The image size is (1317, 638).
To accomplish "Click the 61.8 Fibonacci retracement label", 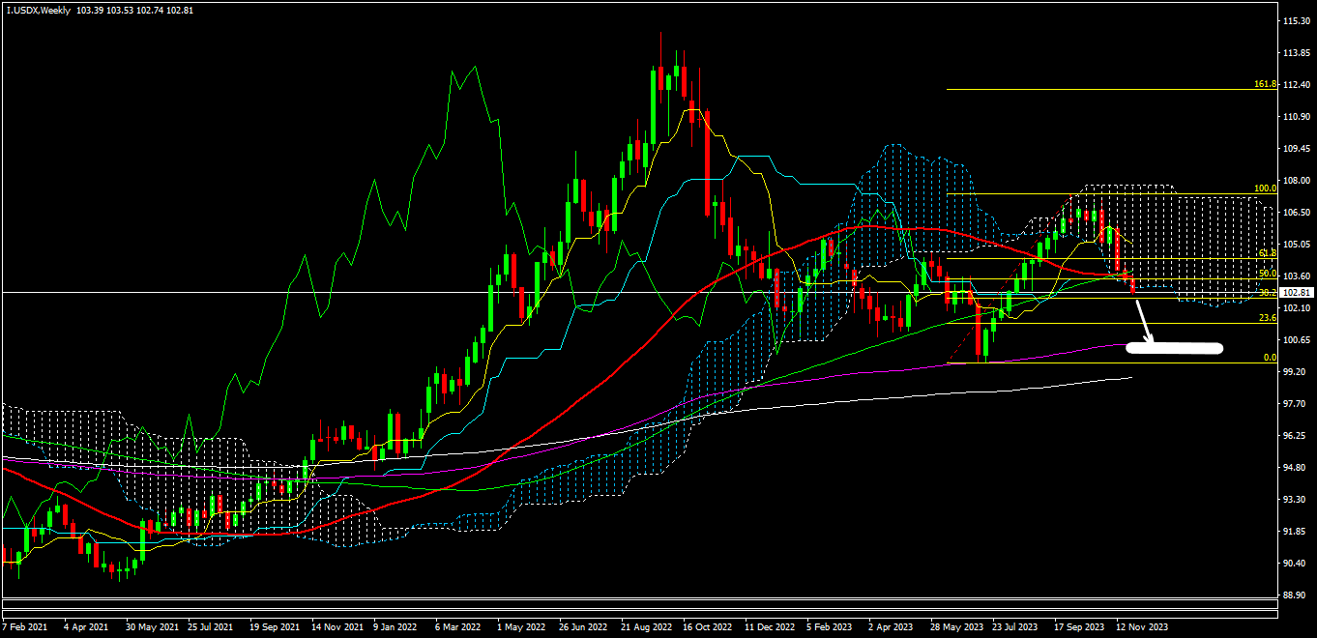I will tap(1268, 253).
